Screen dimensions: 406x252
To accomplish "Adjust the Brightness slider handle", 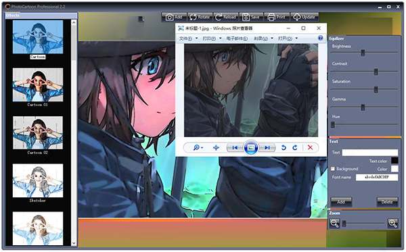I will point(363,53).
